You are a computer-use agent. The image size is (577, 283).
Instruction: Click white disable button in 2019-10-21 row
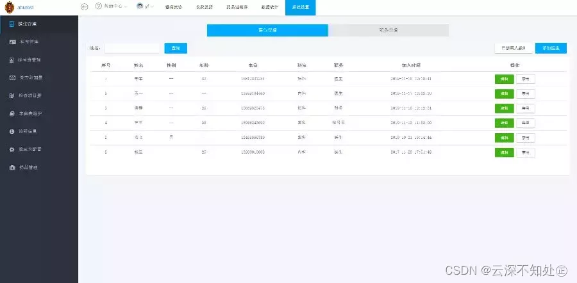pos(526,138)
